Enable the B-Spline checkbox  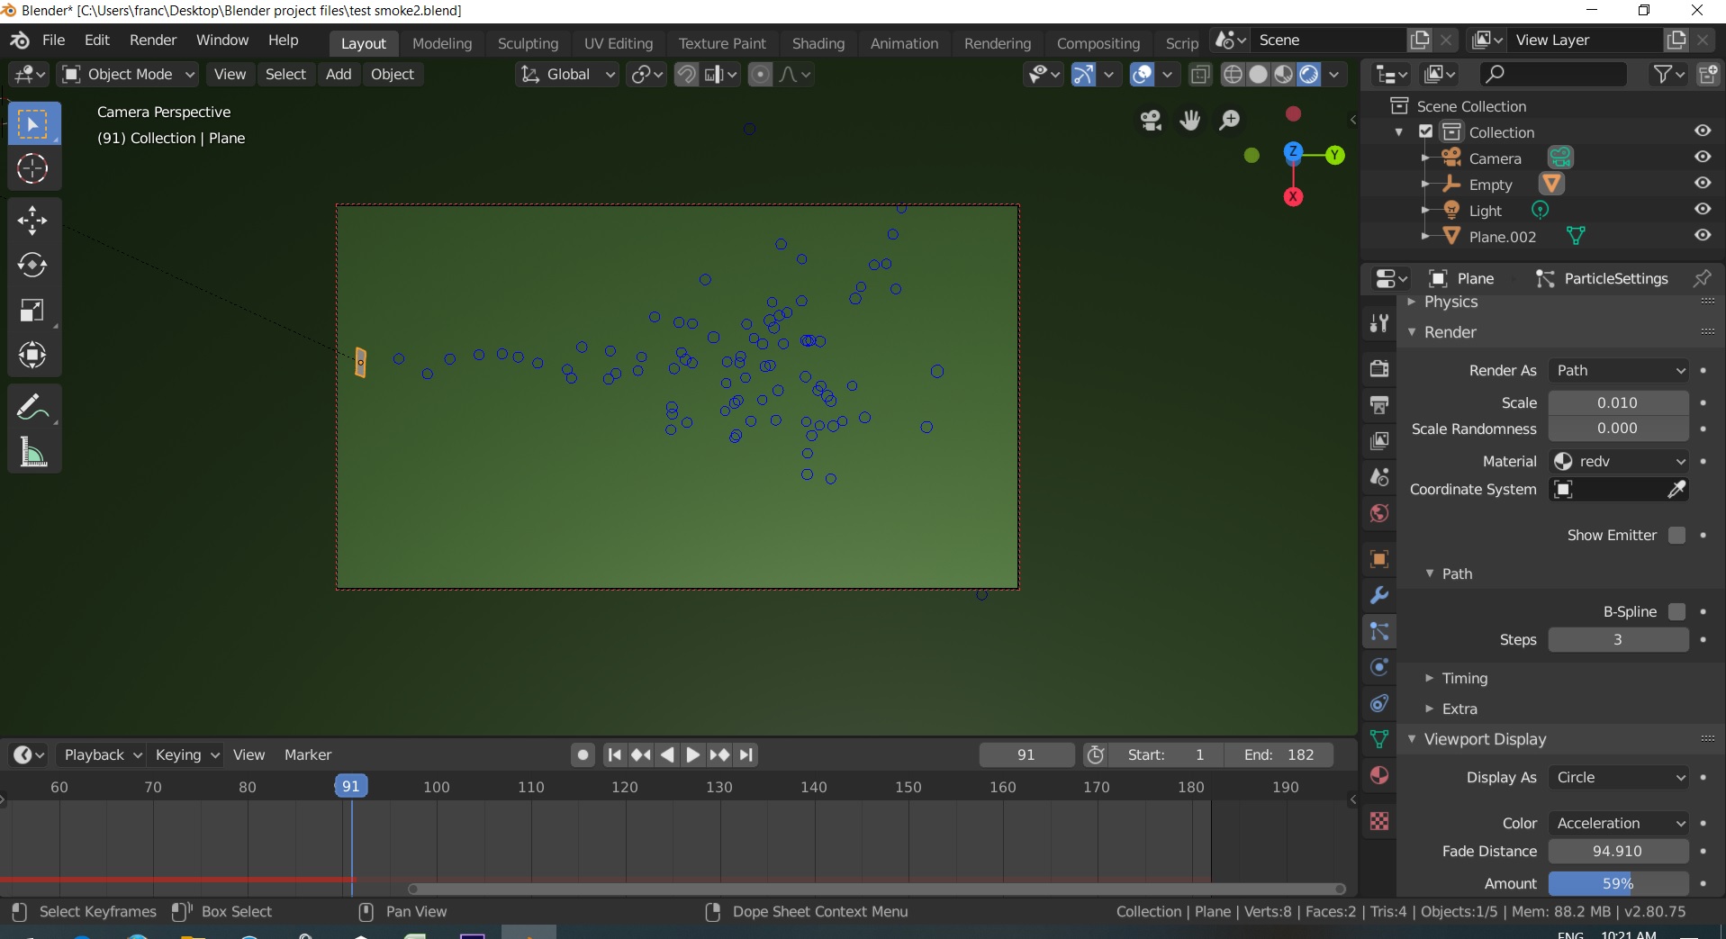(1676, 611)
